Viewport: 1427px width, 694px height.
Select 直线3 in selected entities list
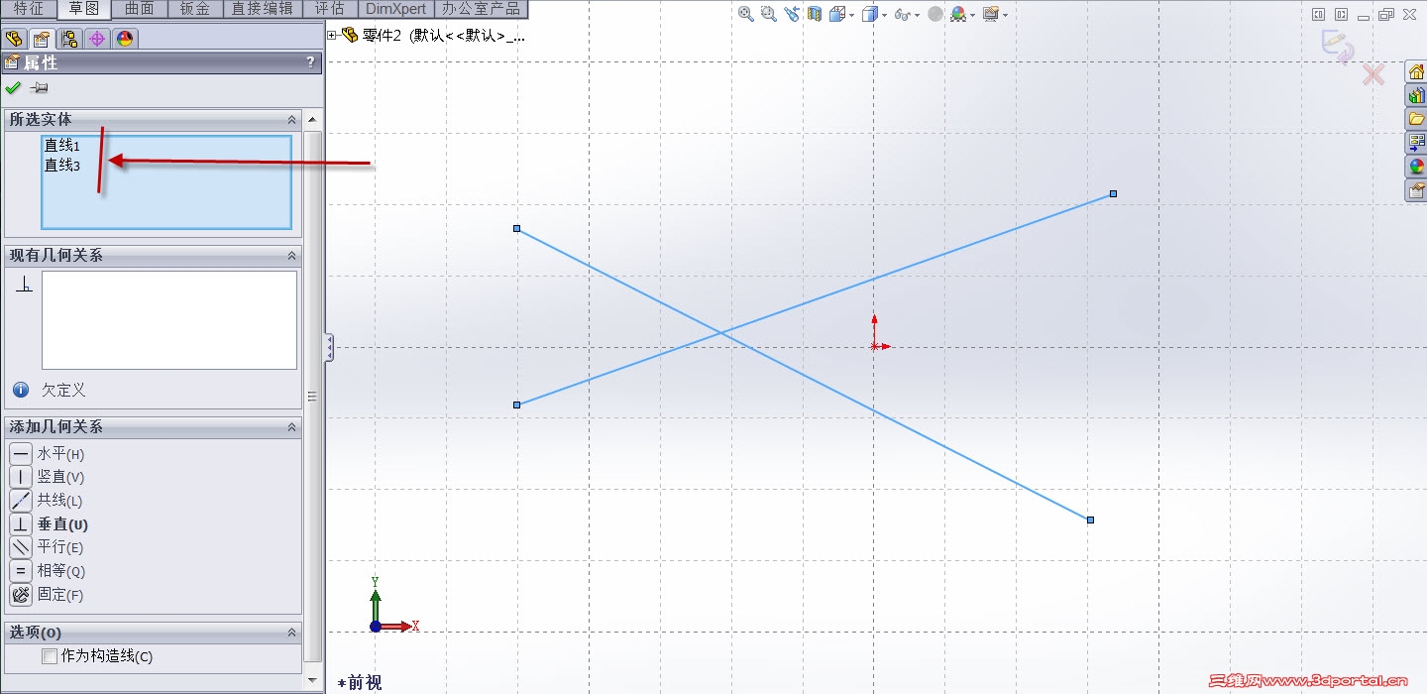[62, 166]
